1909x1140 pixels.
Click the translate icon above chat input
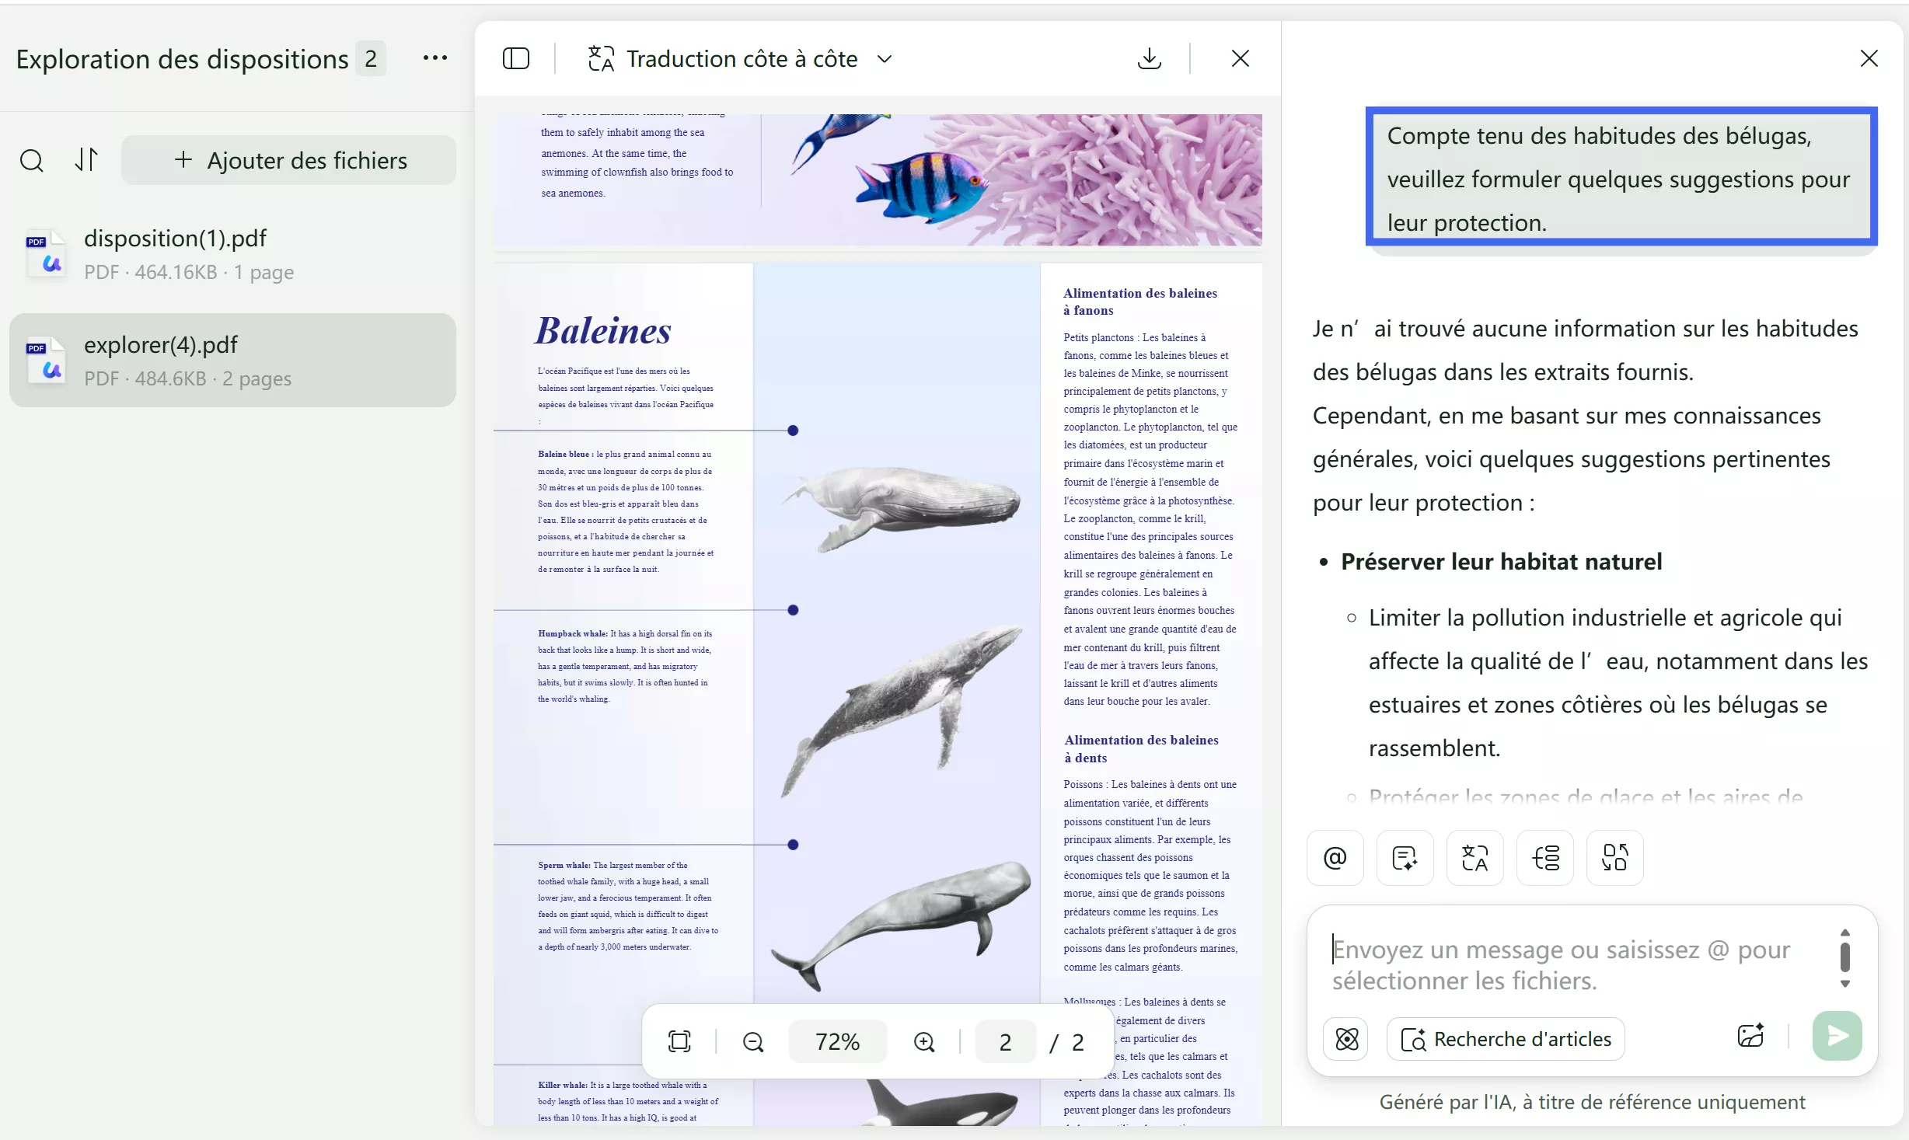coord(1475,858)
